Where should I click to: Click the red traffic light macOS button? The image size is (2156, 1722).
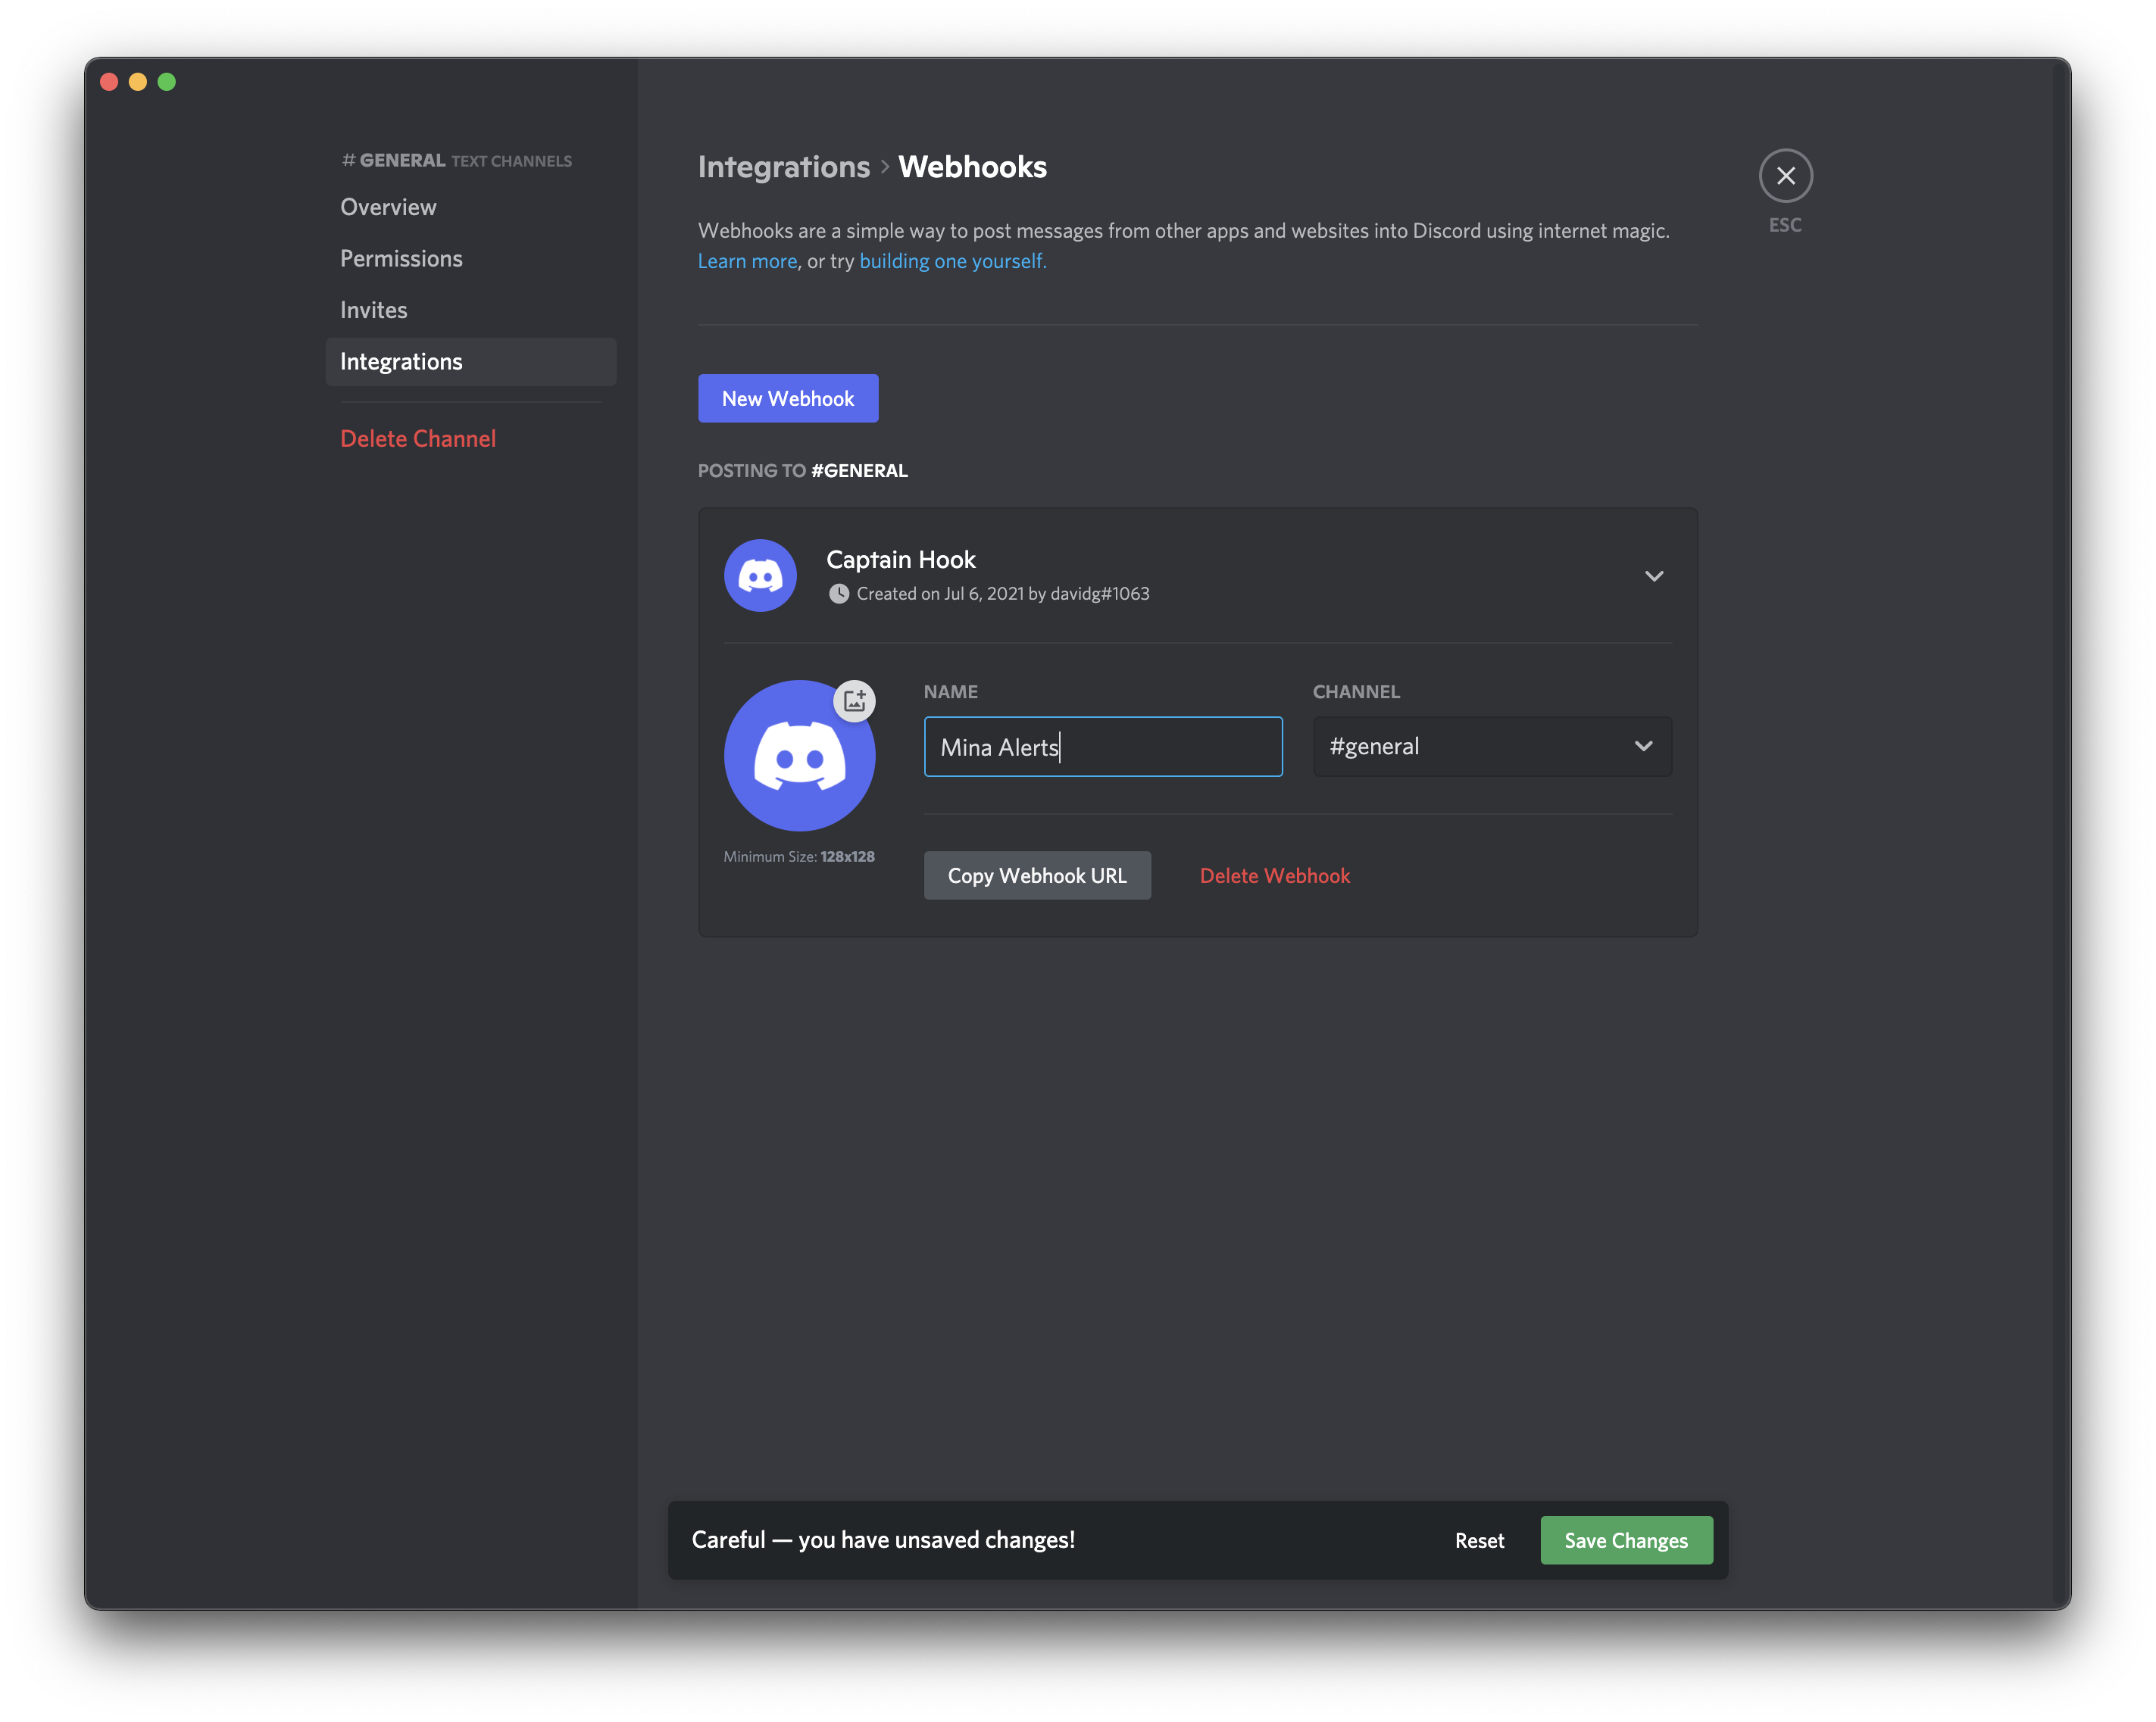(x=111, y=81)
